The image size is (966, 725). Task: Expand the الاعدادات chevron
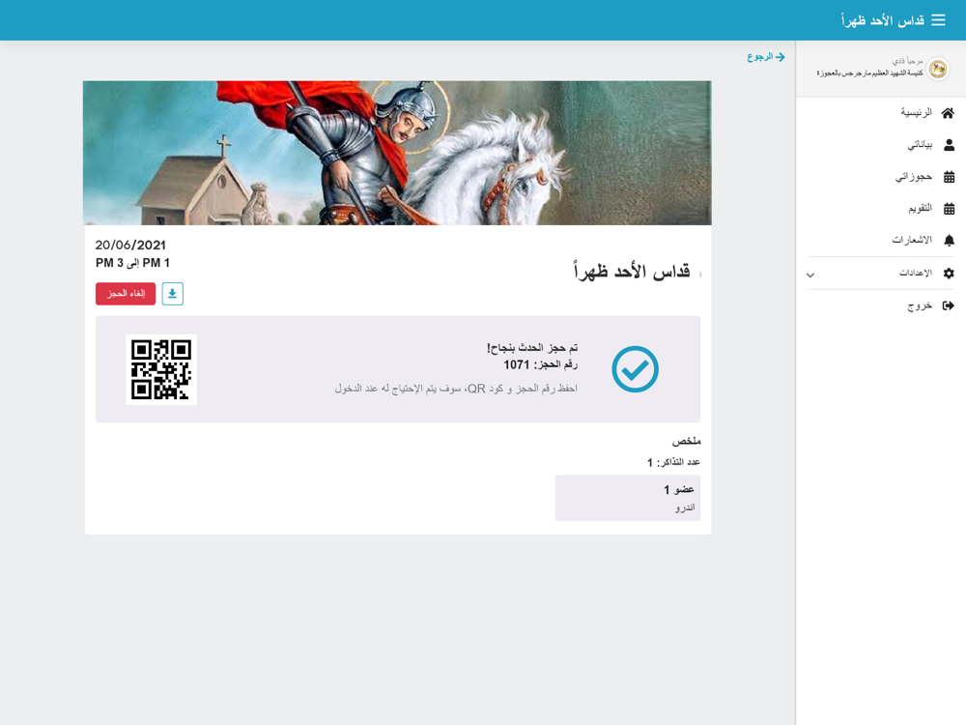pyautogui.click(x=810, y=275)
